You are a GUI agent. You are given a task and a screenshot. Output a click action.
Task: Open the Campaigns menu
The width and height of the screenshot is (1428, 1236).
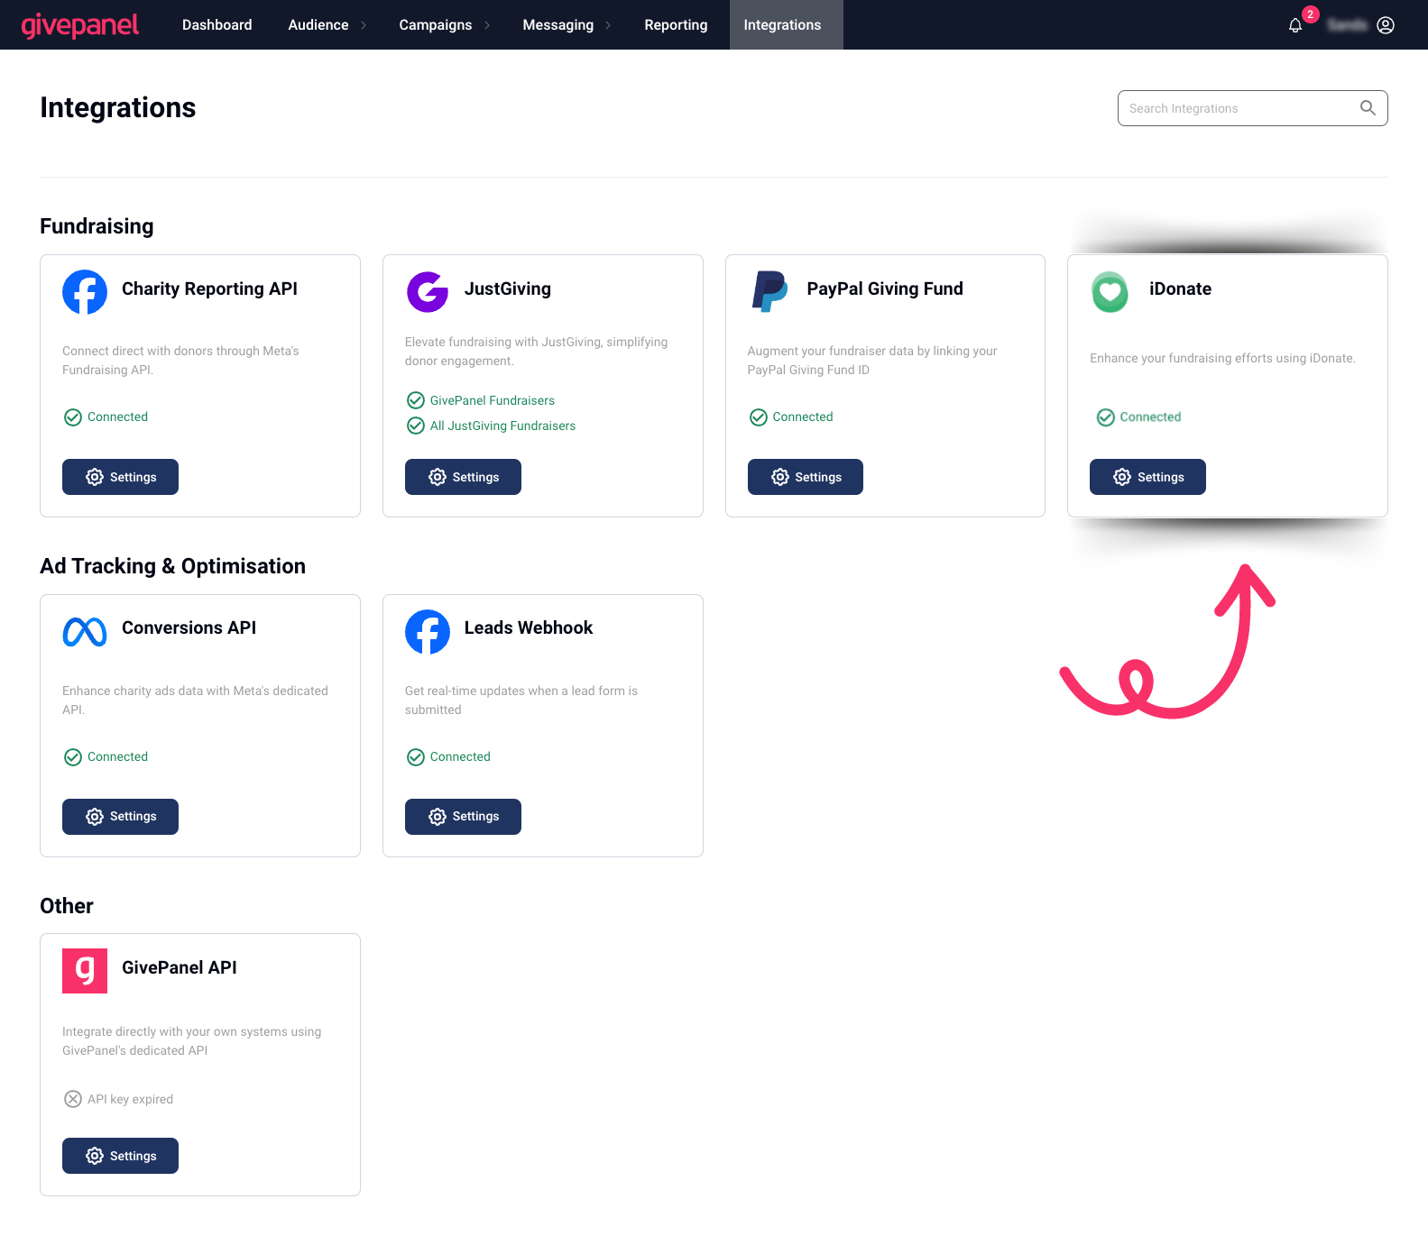pyautogui.click(x=436, y=25)
